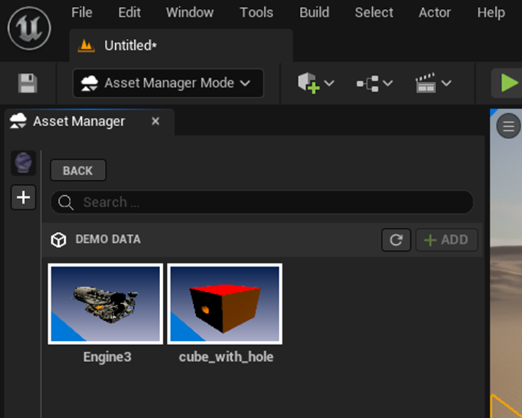The height and width of the screenshot is (418, 522).
Task: Switch to the Untitled level tab
Action: [129, 46]
